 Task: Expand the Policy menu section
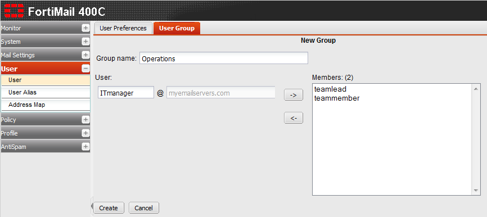coord(85,120)
